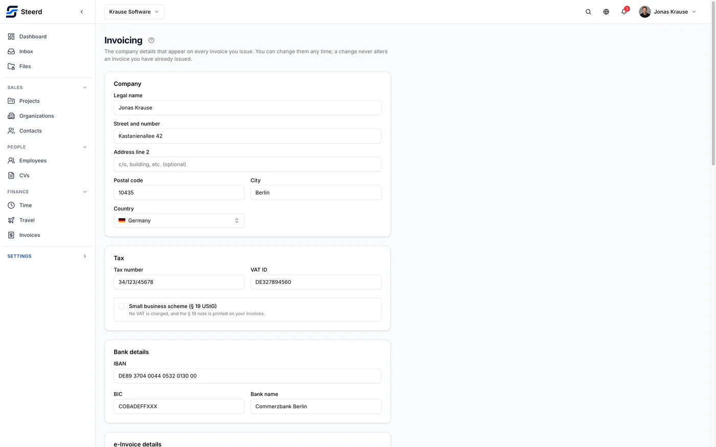Click Jonas Krause avatar picture
Image resolution: width=716 pixels, height=447 pixels.
645,12
